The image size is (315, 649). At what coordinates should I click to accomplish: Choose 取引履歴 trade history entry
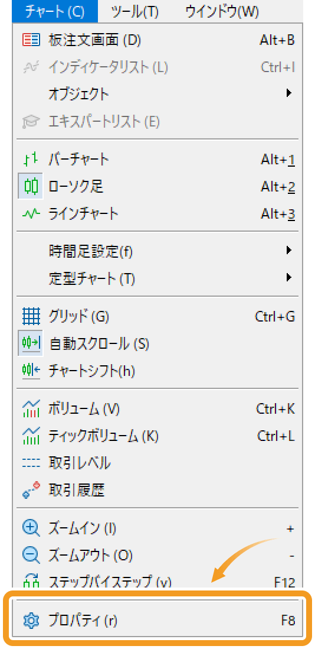(x=157, y=490)
